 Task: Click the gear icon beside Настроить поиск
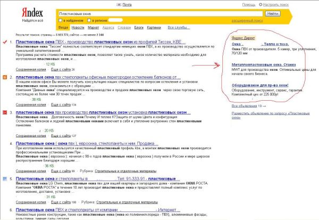pos(261,4)
